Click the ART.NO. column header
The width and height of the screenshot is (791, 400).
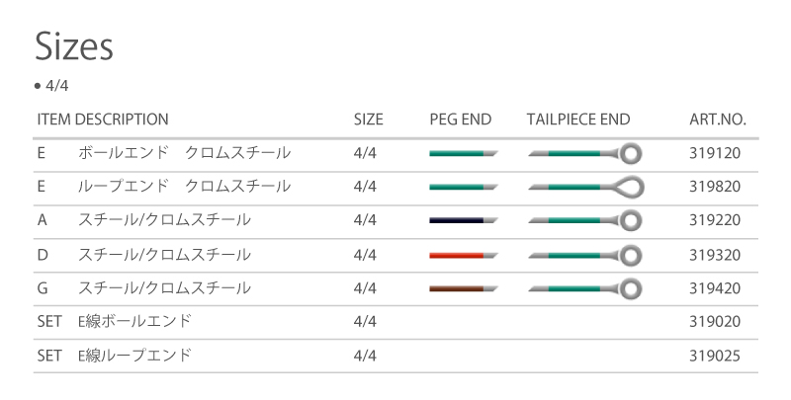coord(718,120)
